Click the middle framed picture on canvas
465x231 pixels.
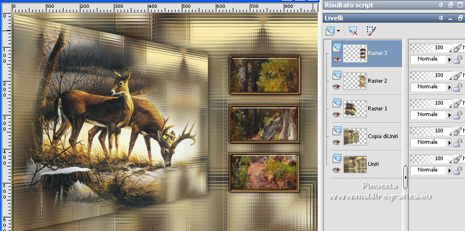(265, 124)
